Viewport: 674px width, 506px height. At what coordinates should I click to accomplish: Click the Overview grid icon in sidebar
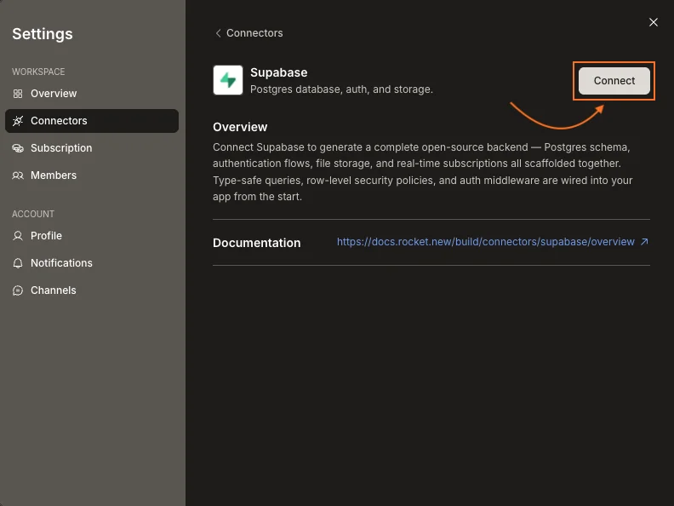(x=18, y=94)
